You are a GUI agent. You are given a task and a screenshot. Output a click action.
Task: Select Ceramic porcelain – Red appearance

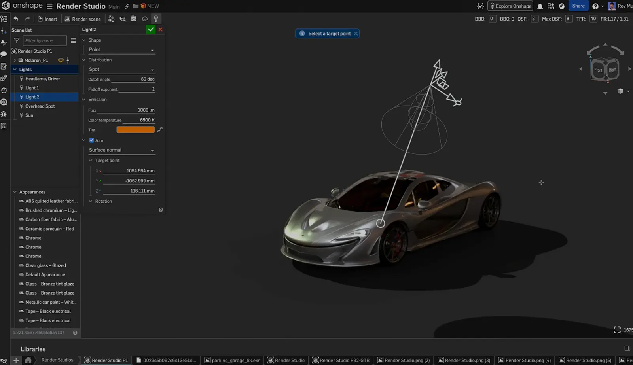coord(49,229)
